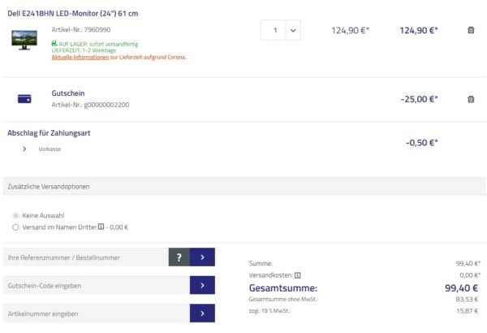The height and width of the screenshot is (333, 487).
Task: Open the Aktuelle Informationen link
Action: click(x=86, y=58)
